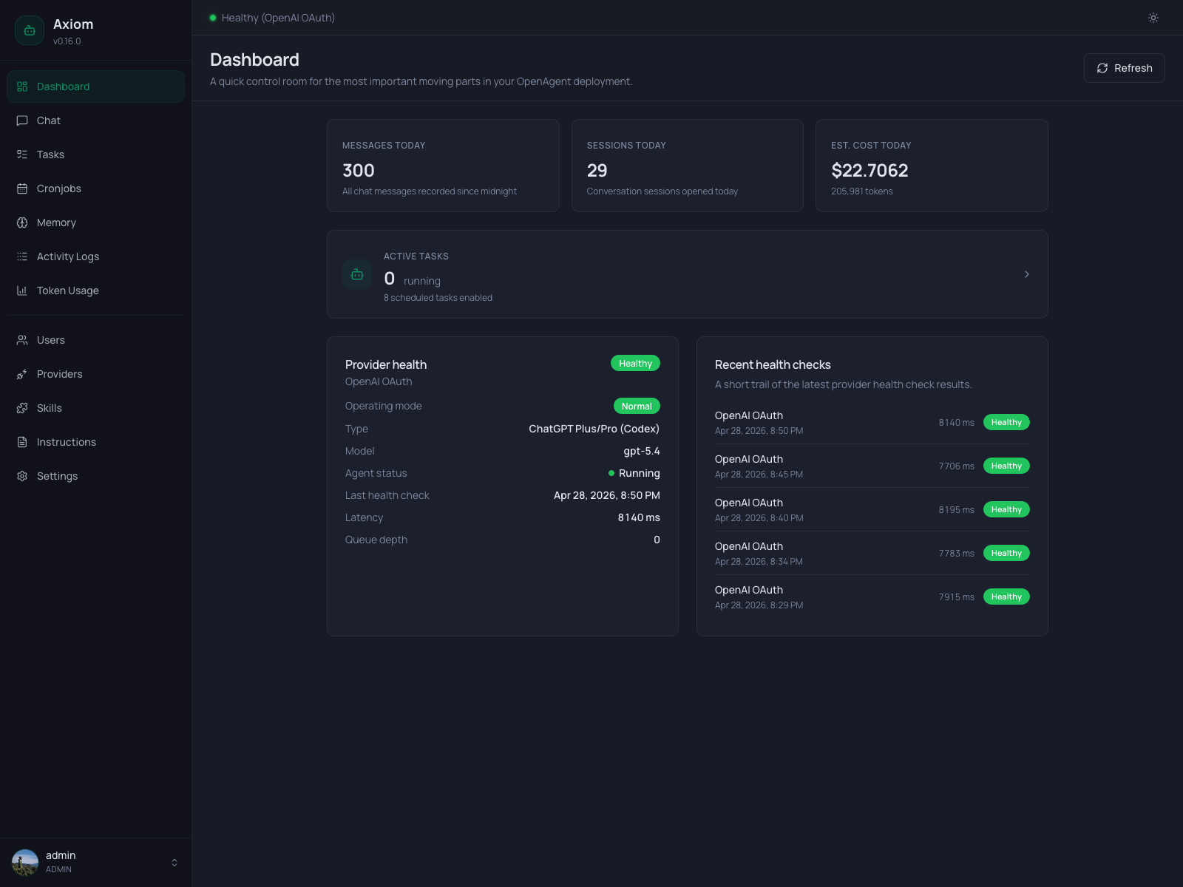The image size is (1183, 887).
Task: Open Instructions via the document icon
Action: pos(21,442)
